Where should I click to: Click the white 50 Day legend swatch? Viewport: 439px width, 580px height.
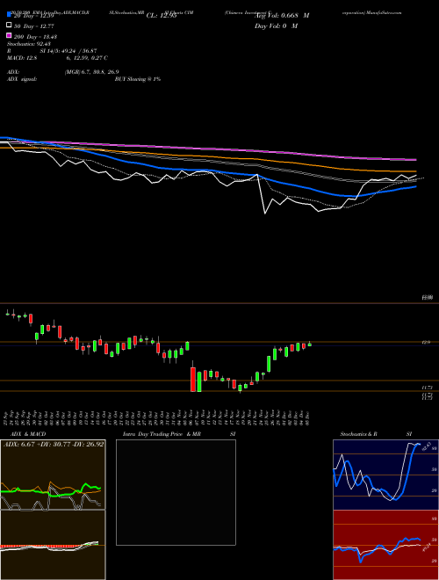pyautogui.click(x=9, y=25)
